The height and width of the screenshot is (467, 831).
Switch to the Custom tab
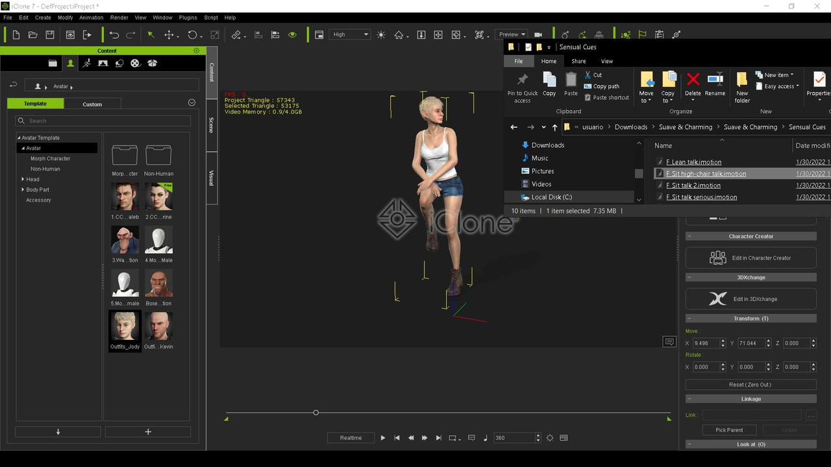[92, 104]
